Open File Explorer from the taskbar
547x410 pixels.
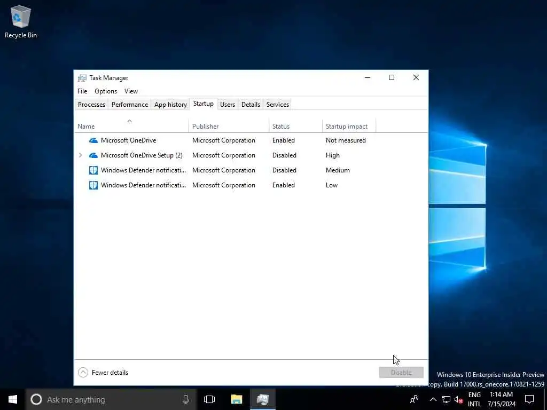pyautogui.click(x=236, y=399)
